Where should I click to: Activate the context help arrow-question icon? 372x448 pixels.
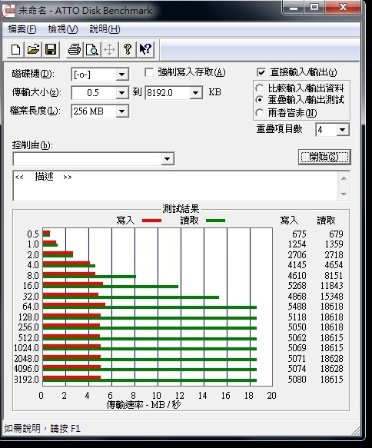tap(145, 49)
